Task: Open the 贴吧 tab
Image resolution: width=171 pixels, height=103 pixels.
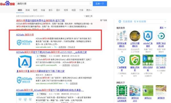Action: click(x=35, y=10)
